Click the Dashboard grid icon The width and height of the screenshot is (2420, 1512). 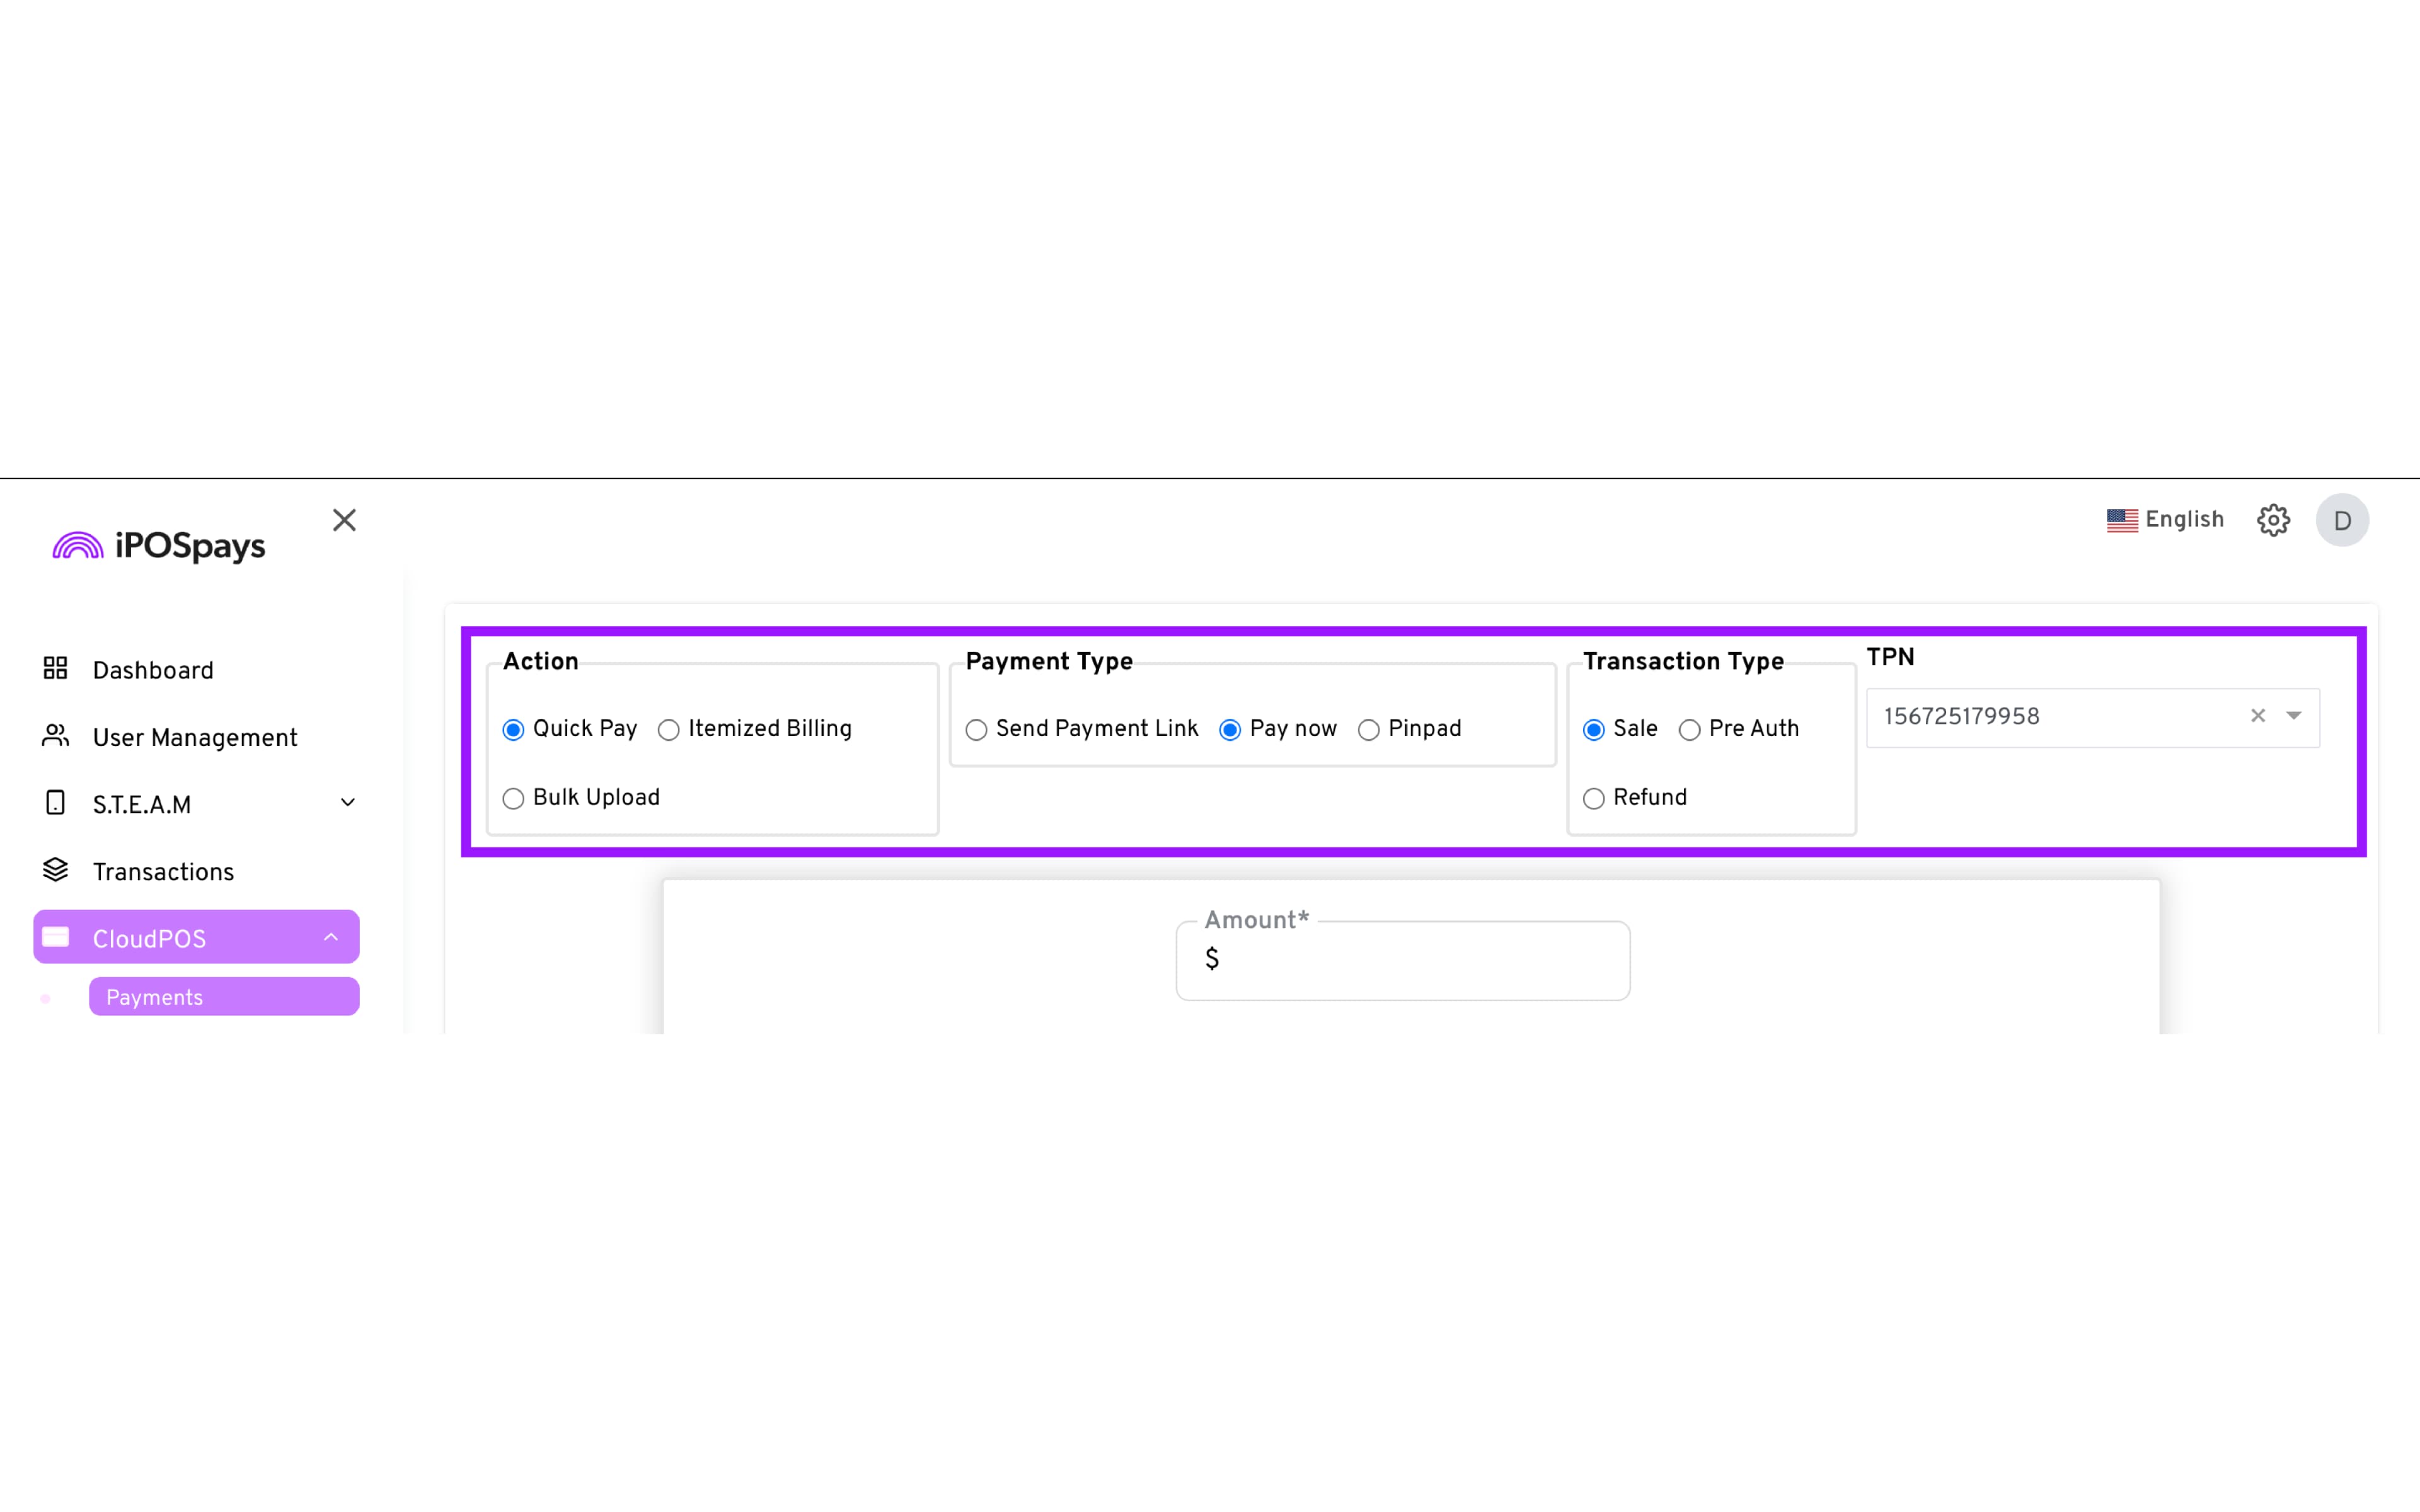(x=55, y=669)
